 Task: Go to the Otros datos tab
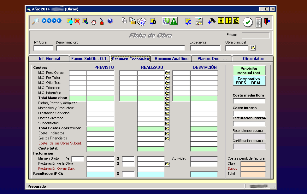253,59
